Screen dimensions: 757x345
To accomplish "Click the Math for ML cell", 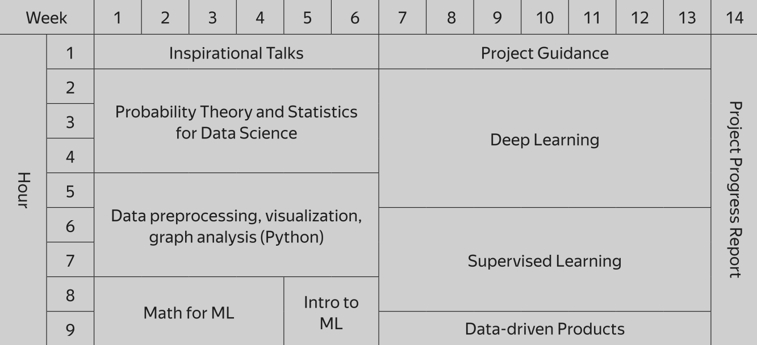I will (x=189, y=312).
